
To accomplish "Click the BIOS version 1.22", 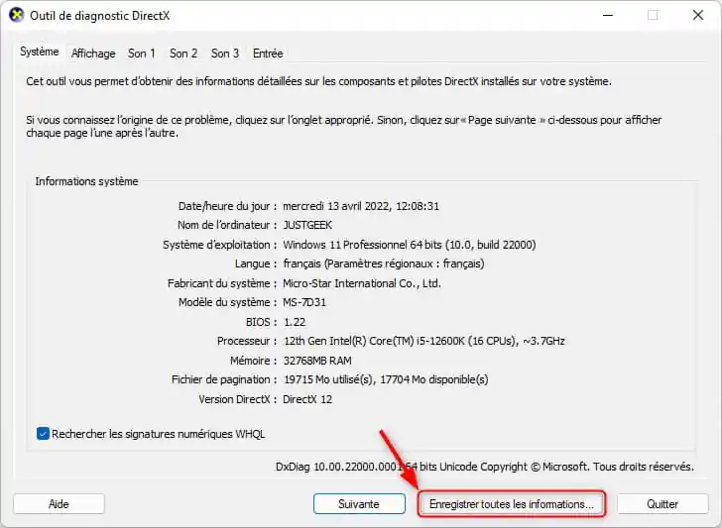I will click(x=295, y=322).
